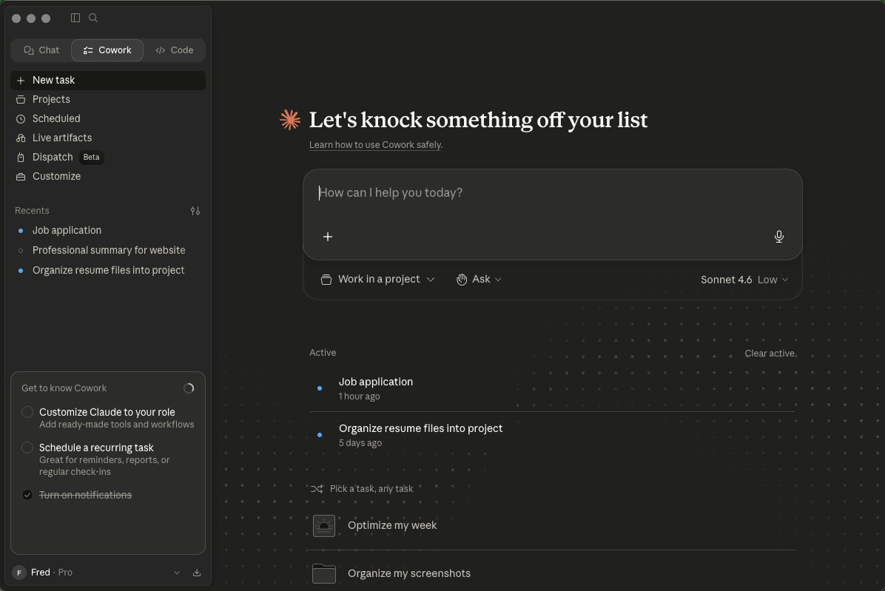Click the Live artifacts shapes icon

tap(21, 138)
